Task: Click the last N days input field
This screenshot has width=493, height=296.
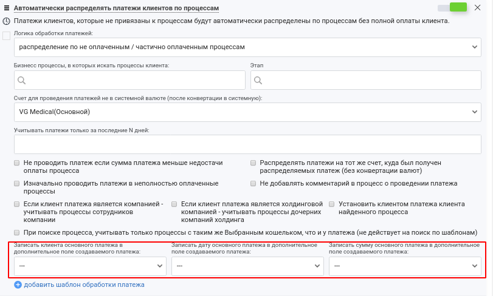Action: point(247,144)
